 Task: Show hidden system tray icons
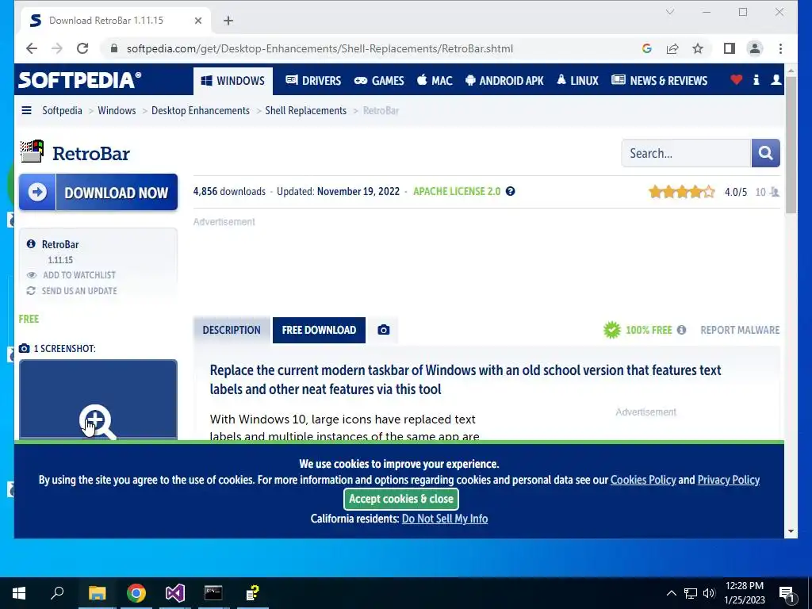point(671,593)
